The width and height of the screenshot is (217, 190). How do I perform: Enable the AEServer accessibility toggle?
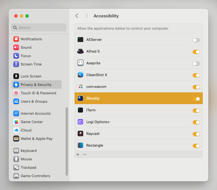tap(196, 40)
